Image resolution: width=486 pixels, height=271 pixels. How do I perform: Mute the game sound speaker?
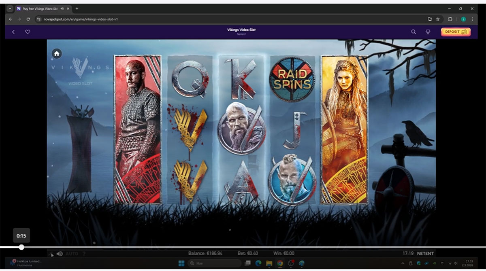click(x=60, y=254)
